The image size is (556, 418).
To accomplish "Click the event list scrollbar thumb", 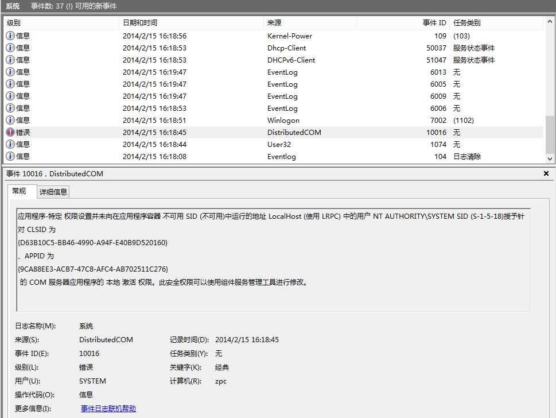I will [x=550, y=135].
